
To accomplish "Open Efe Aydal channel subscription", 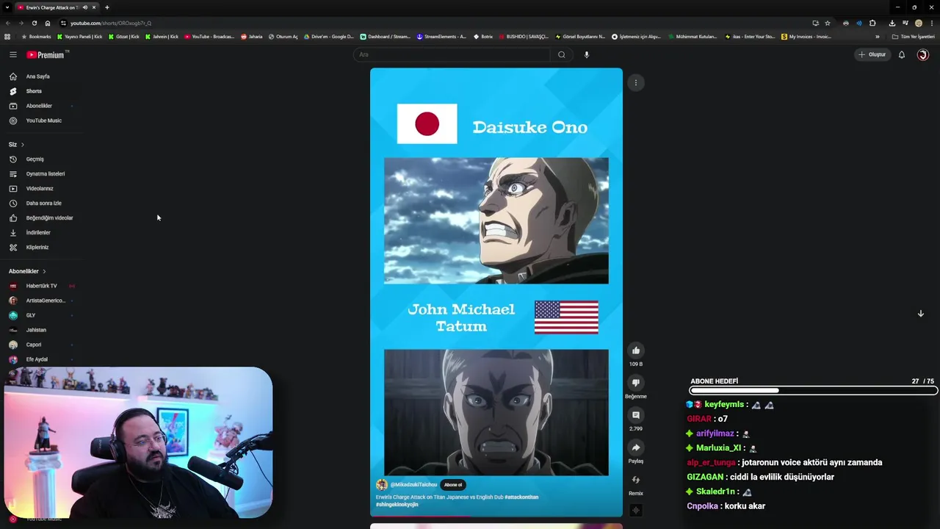I will pyautogui.click(x=37, y=359).
